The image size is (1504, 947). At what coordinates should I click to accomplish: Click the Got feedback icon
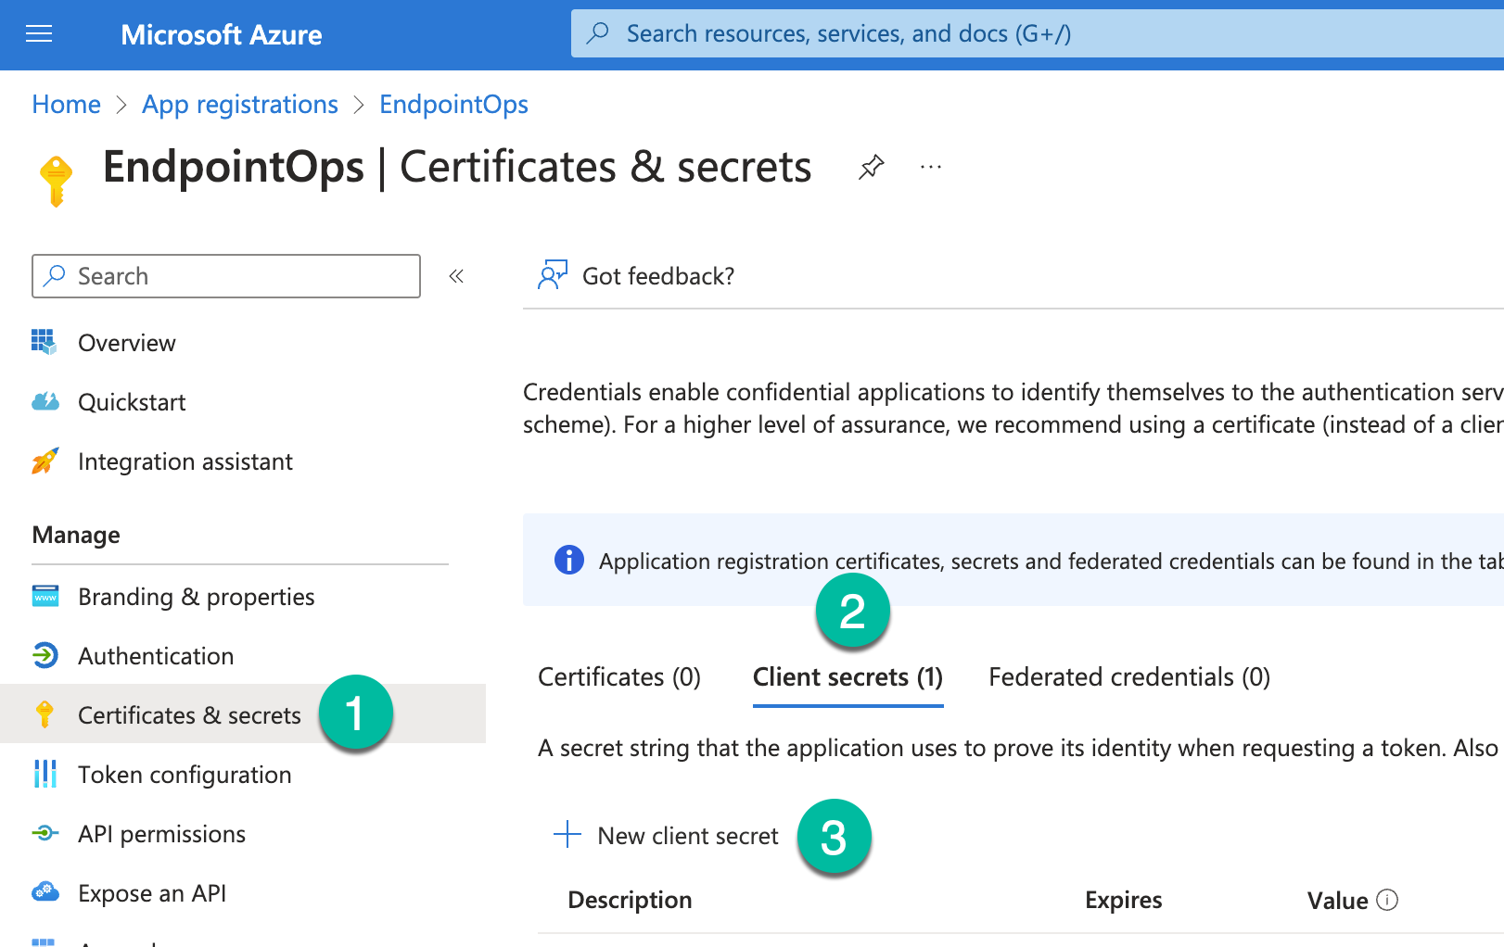pyautogui.click(x=553, y=275)
